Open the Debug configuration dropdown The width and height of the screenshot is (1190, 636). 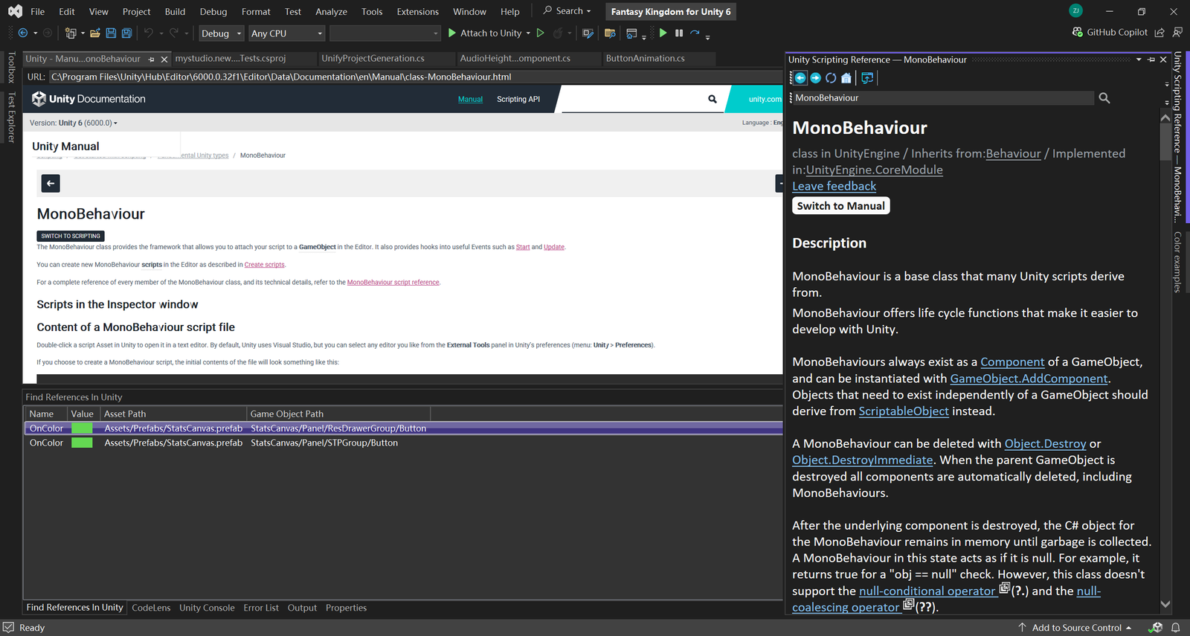[x=222, y=33]
